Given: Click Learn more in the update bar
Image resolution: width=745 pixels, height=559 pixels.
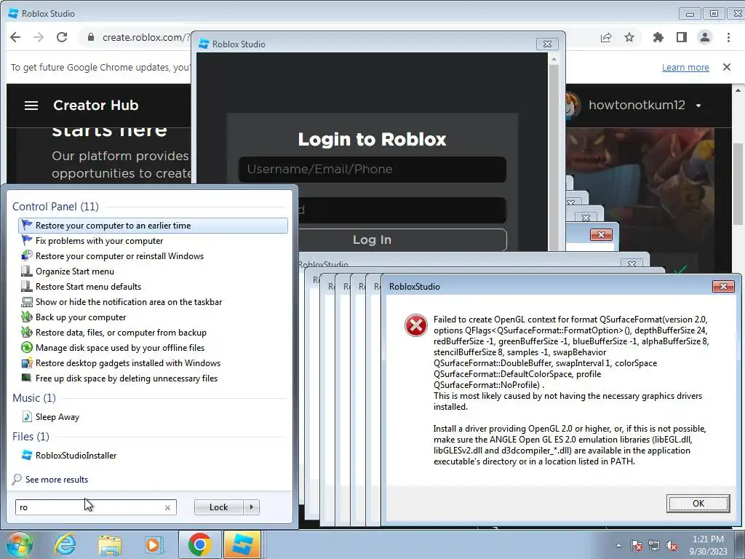Looking at the screenshot, I should tap(685, 67).
